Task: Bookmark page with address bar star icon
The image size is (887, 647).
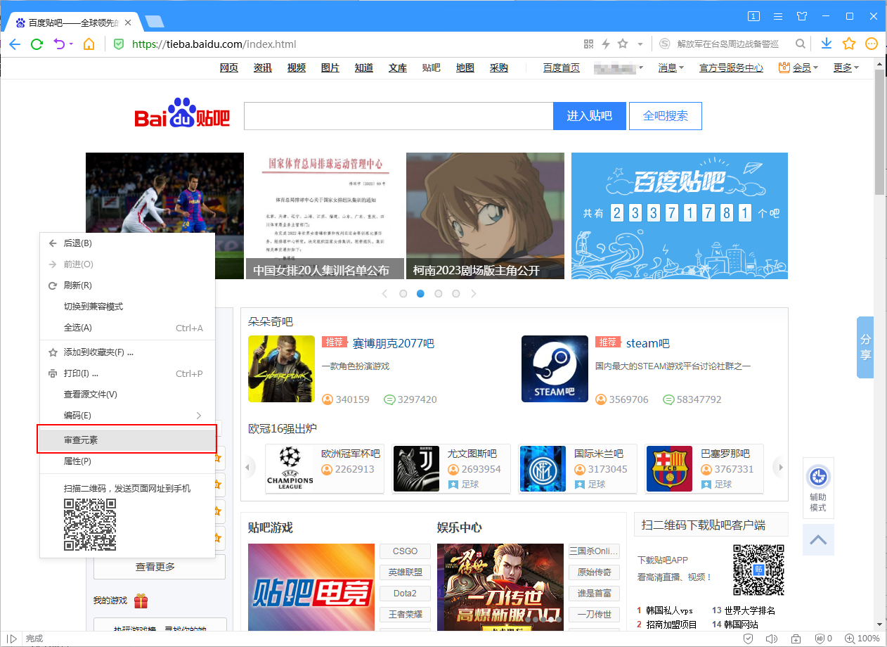Action: point(623,44)
